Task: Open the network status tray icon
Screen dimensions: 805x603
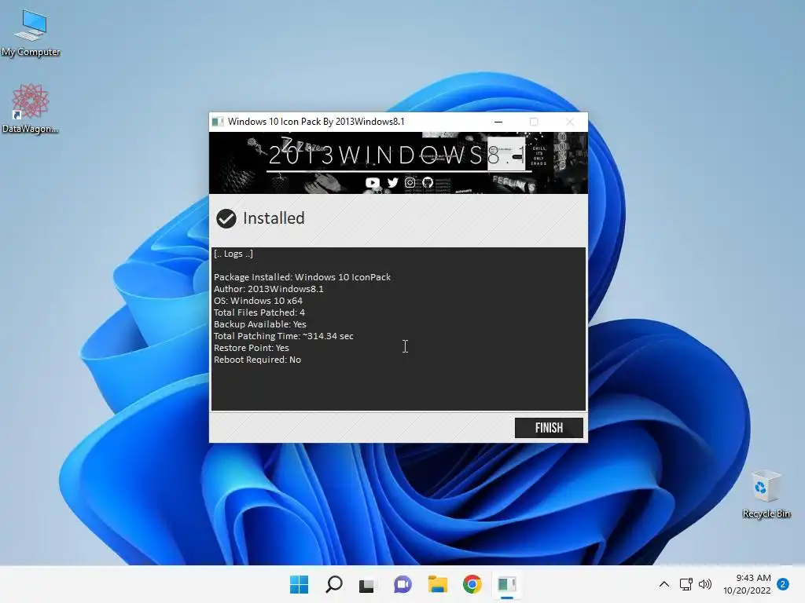Action: [x=686, y=584]
